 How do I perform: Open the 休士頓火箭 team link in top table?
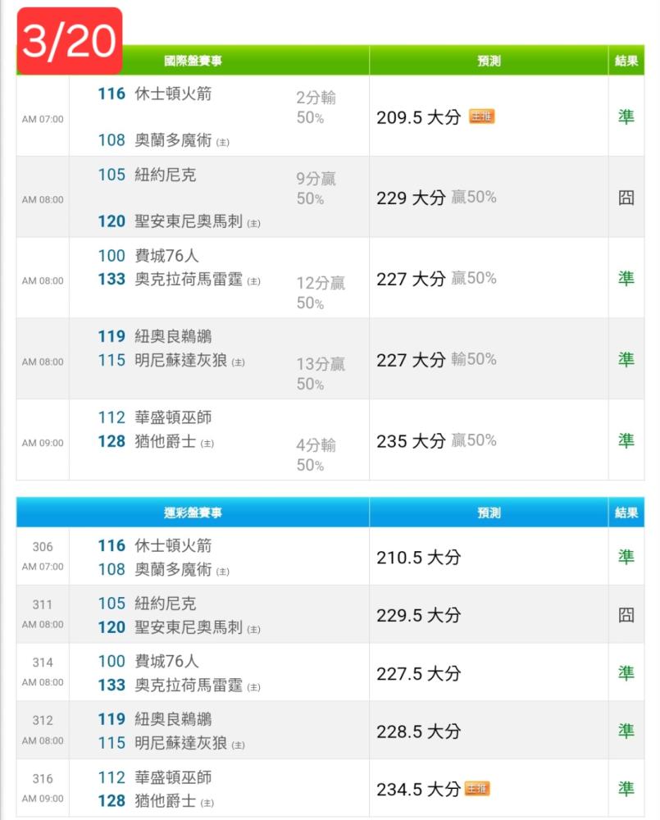click(173, 93)
